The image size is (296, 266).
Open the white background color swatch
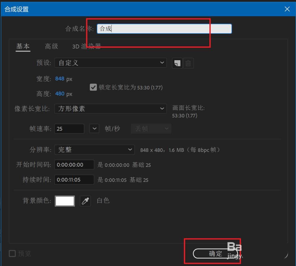(65, 201)
